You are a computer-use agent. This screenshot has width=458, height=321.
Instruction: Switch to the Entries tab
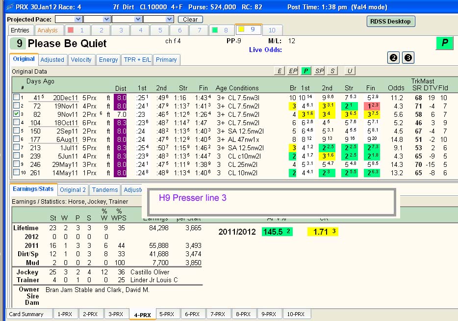[20, 30]
